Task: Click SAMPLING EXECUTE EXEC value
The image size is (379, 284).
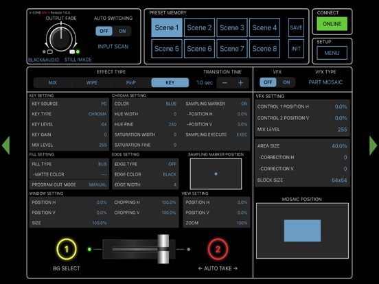Action: pyautogui.click(x=242, y=134)
